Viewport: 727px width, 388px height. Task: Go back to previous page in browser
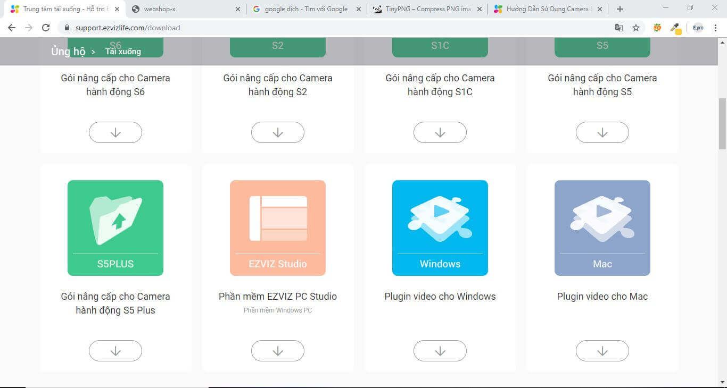click(x=12, y=28)
